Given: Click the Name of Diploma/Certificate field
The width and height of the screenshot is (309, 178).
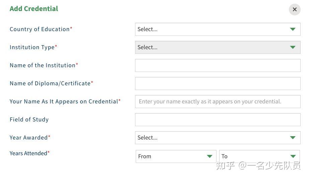Looking at the screenshot, I should tap(218, 84).
